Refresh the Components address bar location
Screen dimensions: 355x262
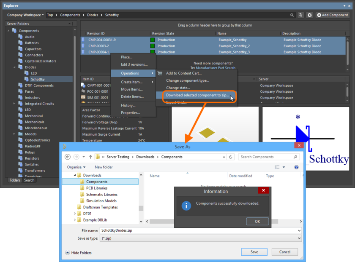coord(230,157)
